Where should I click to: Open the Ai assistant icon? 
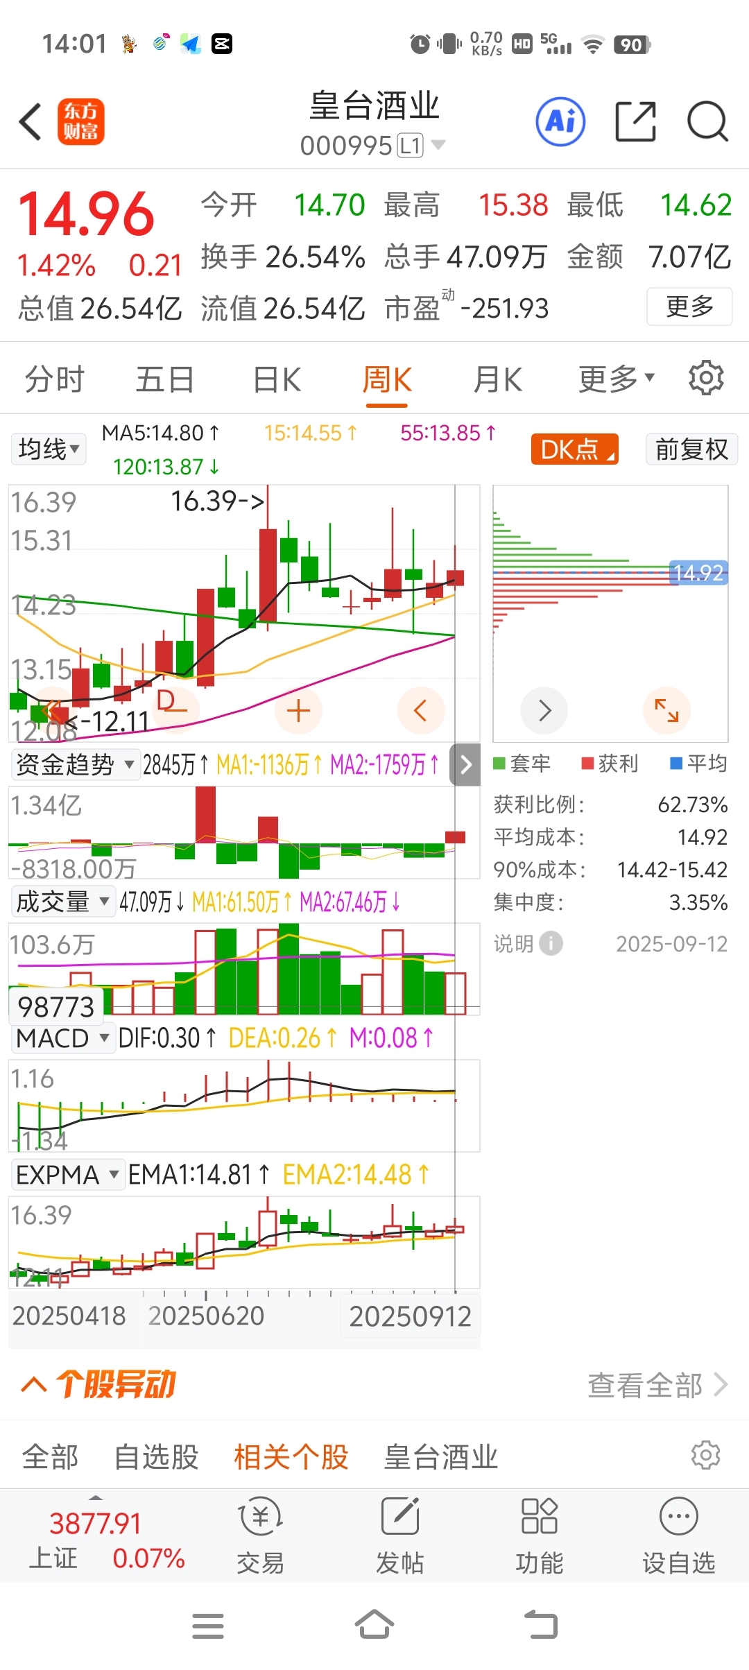(x=560, y=121)
